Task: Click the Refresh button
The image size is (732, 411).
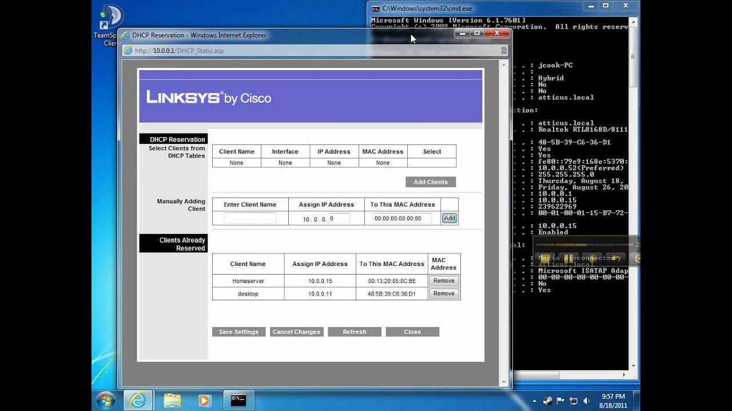Action: [355, 332]
